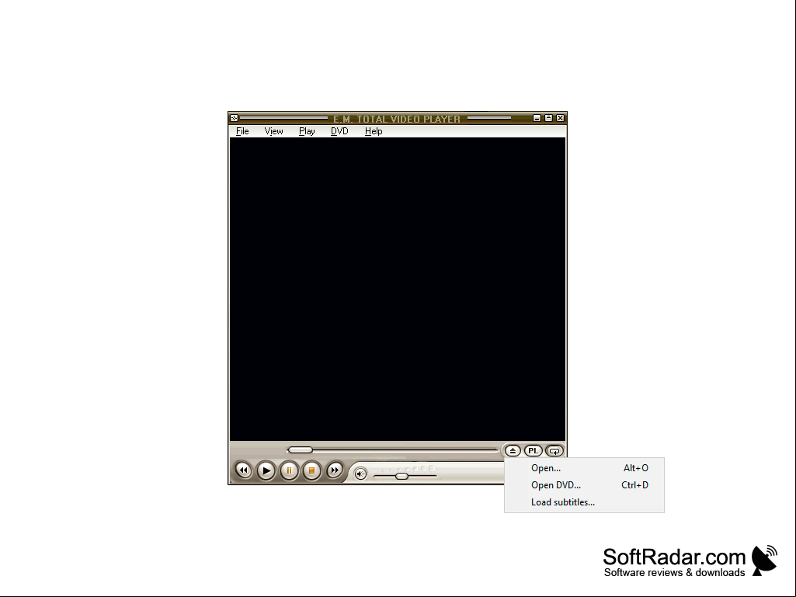Choose Open... from the popup menu

584,468
